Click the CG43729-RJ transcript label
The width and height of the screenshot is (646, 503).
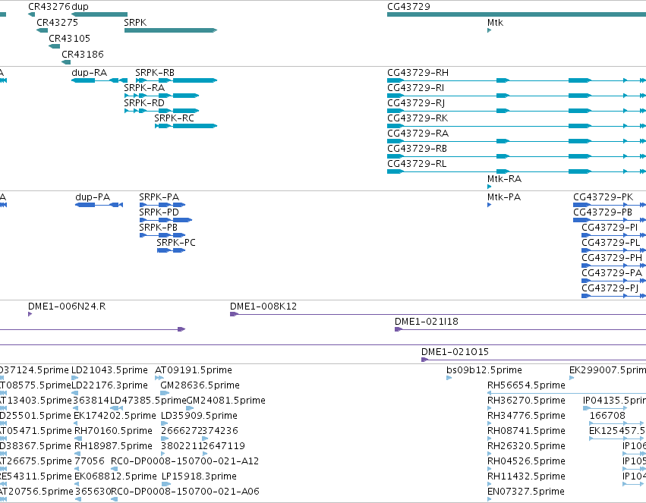coord(416,103)
